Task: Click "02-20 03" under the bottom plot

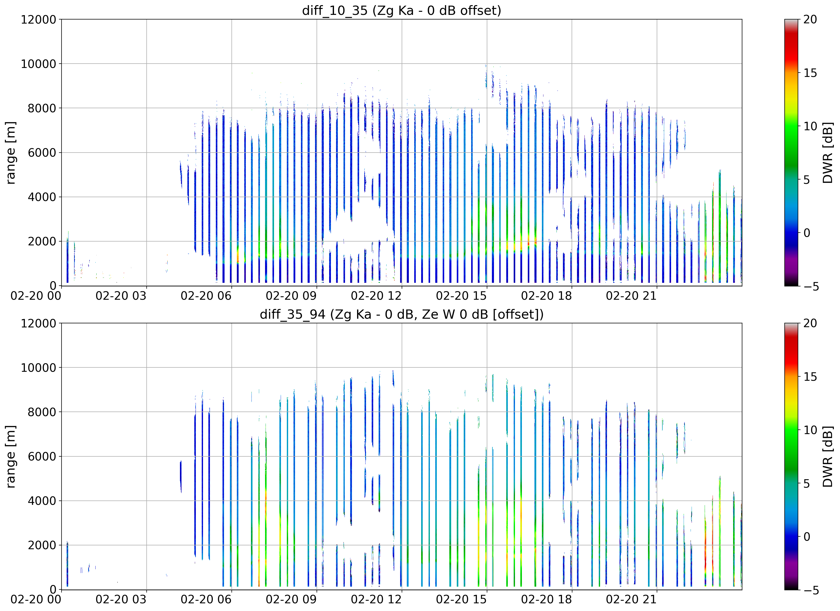Action: [x=121, y=599]
